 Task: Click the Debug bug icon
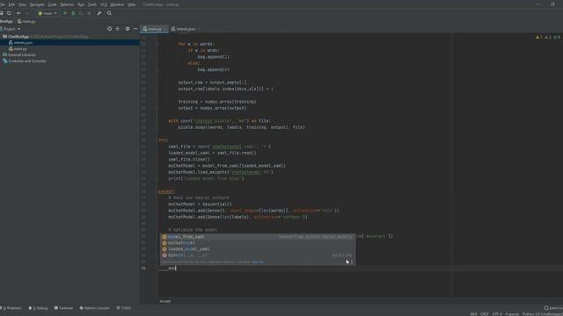(x=73, y=13)
